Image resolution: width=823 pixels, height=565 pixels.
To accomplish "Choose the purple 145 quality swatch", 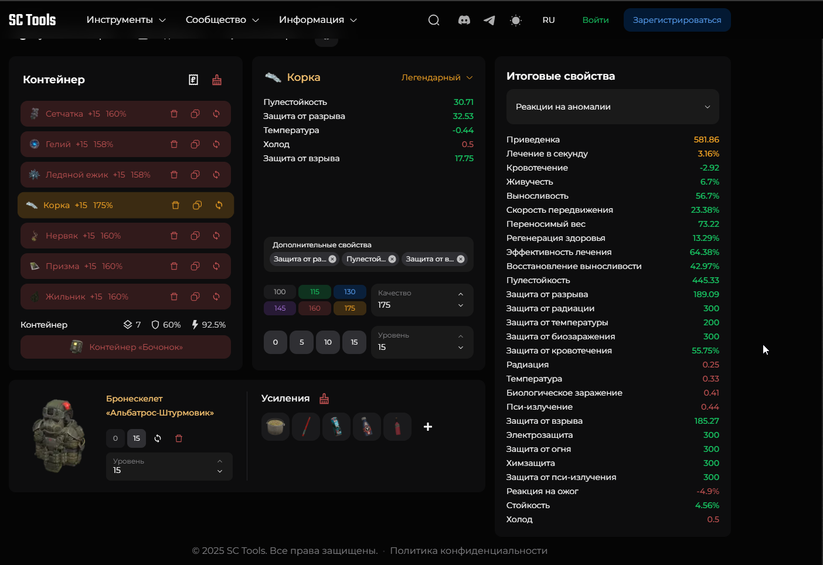I will click(280, 308).
